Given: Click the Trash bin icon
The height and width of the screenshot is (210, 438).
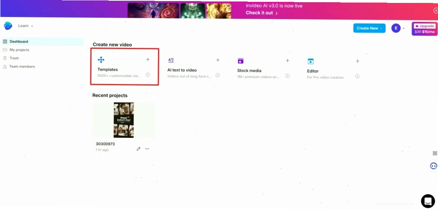Looking at the screenshot, I should [5, 58].
